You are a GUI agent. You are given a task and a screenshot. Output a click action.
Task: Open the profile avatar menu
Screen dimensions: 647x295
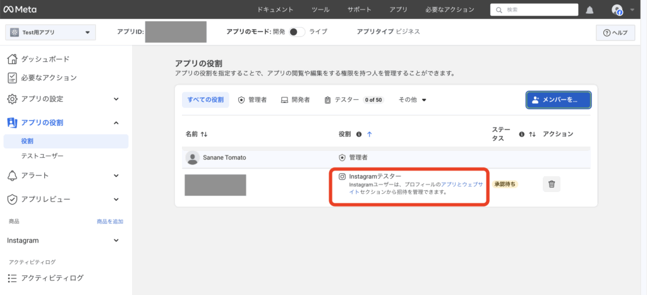click(617, 10)
